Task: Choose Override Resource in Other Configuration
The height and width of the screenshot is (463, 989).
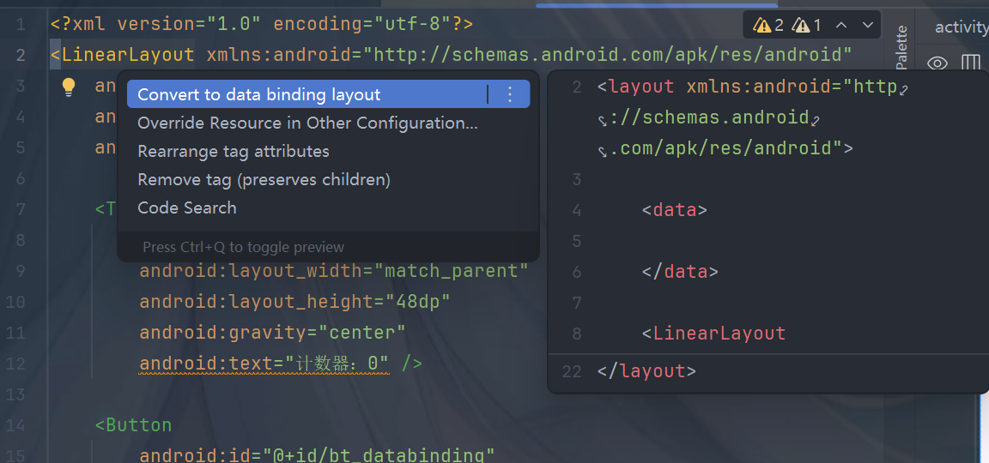Action: pos(307,123)
